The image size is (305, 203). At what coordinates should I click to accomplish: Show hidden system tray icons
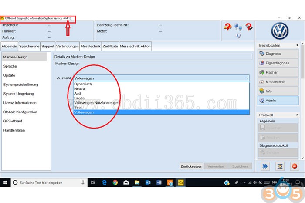[x=244, y=183]
